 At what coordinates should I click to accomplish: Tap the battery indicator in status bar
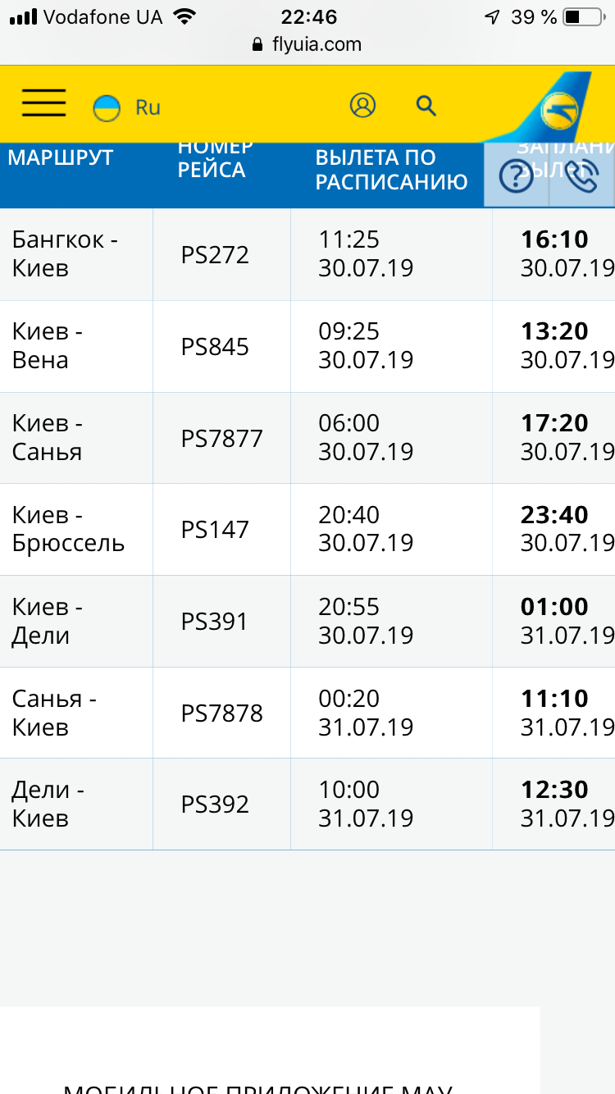pos(583,16)
